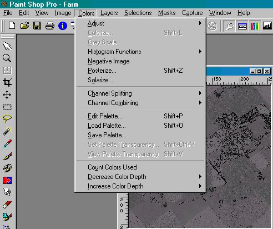Expand the Decrease Color Depth submenu
The height and width of the screenshot is (229, 273).
tap(140, 177)
